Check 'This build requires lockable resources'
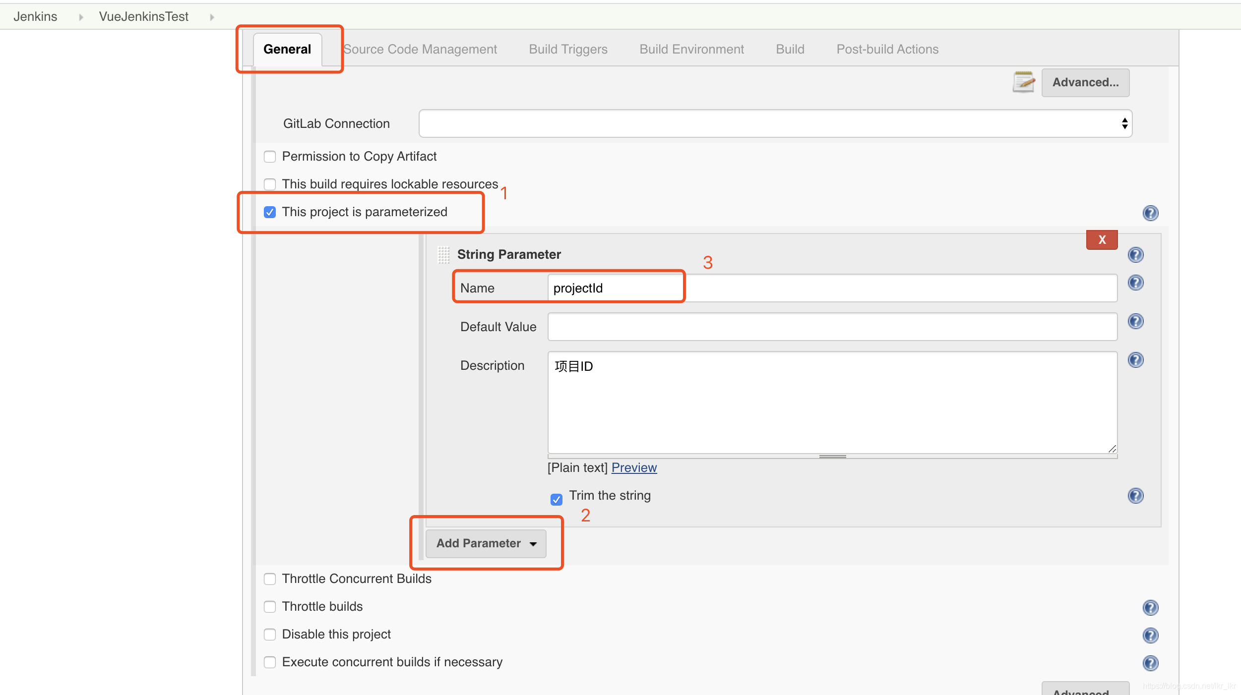The image size is (1241, 695). (x=270, y=184)
